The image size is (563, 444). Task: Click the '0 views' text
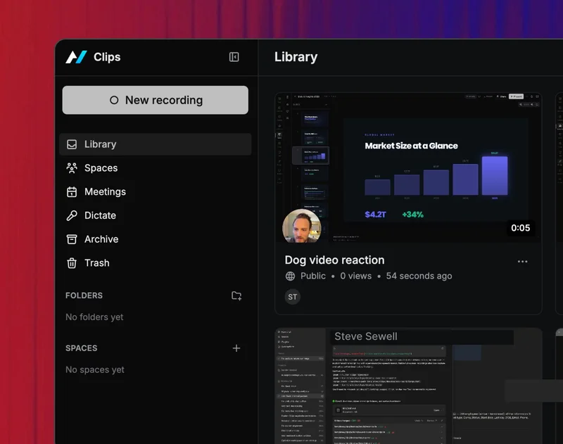click(x=356, y=276)
